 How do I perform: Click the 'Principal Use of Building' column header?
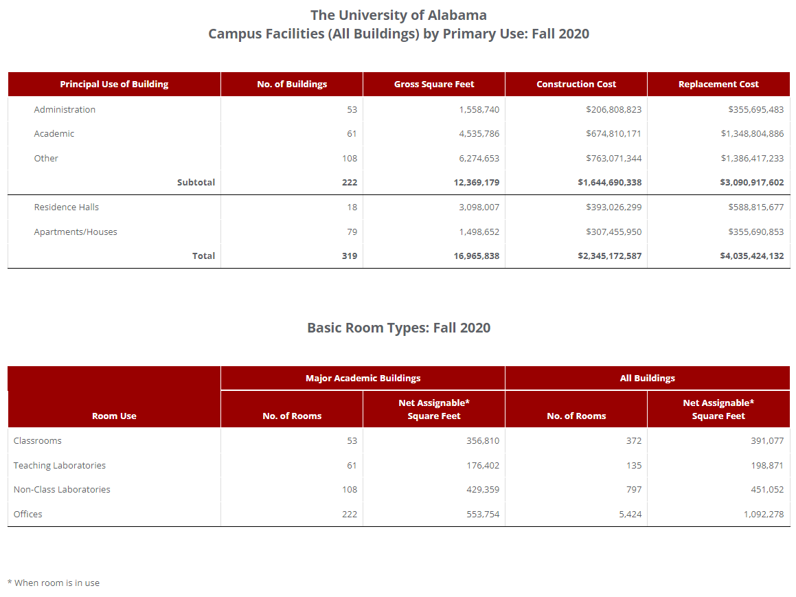pyautogui.click(x=114, y=85)
